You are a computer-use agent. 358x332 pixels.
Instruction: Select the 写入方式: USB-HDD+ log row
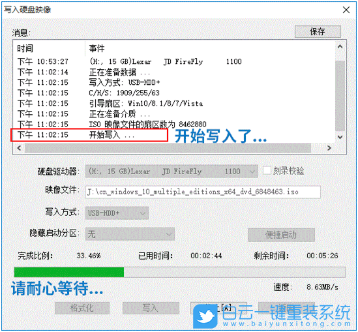(174, 82)
